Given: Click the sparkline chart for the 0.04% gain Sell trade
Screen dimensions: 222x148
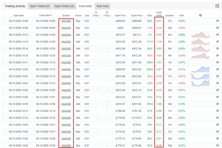Looking at the screenshot, I should (x=200, y=49).
